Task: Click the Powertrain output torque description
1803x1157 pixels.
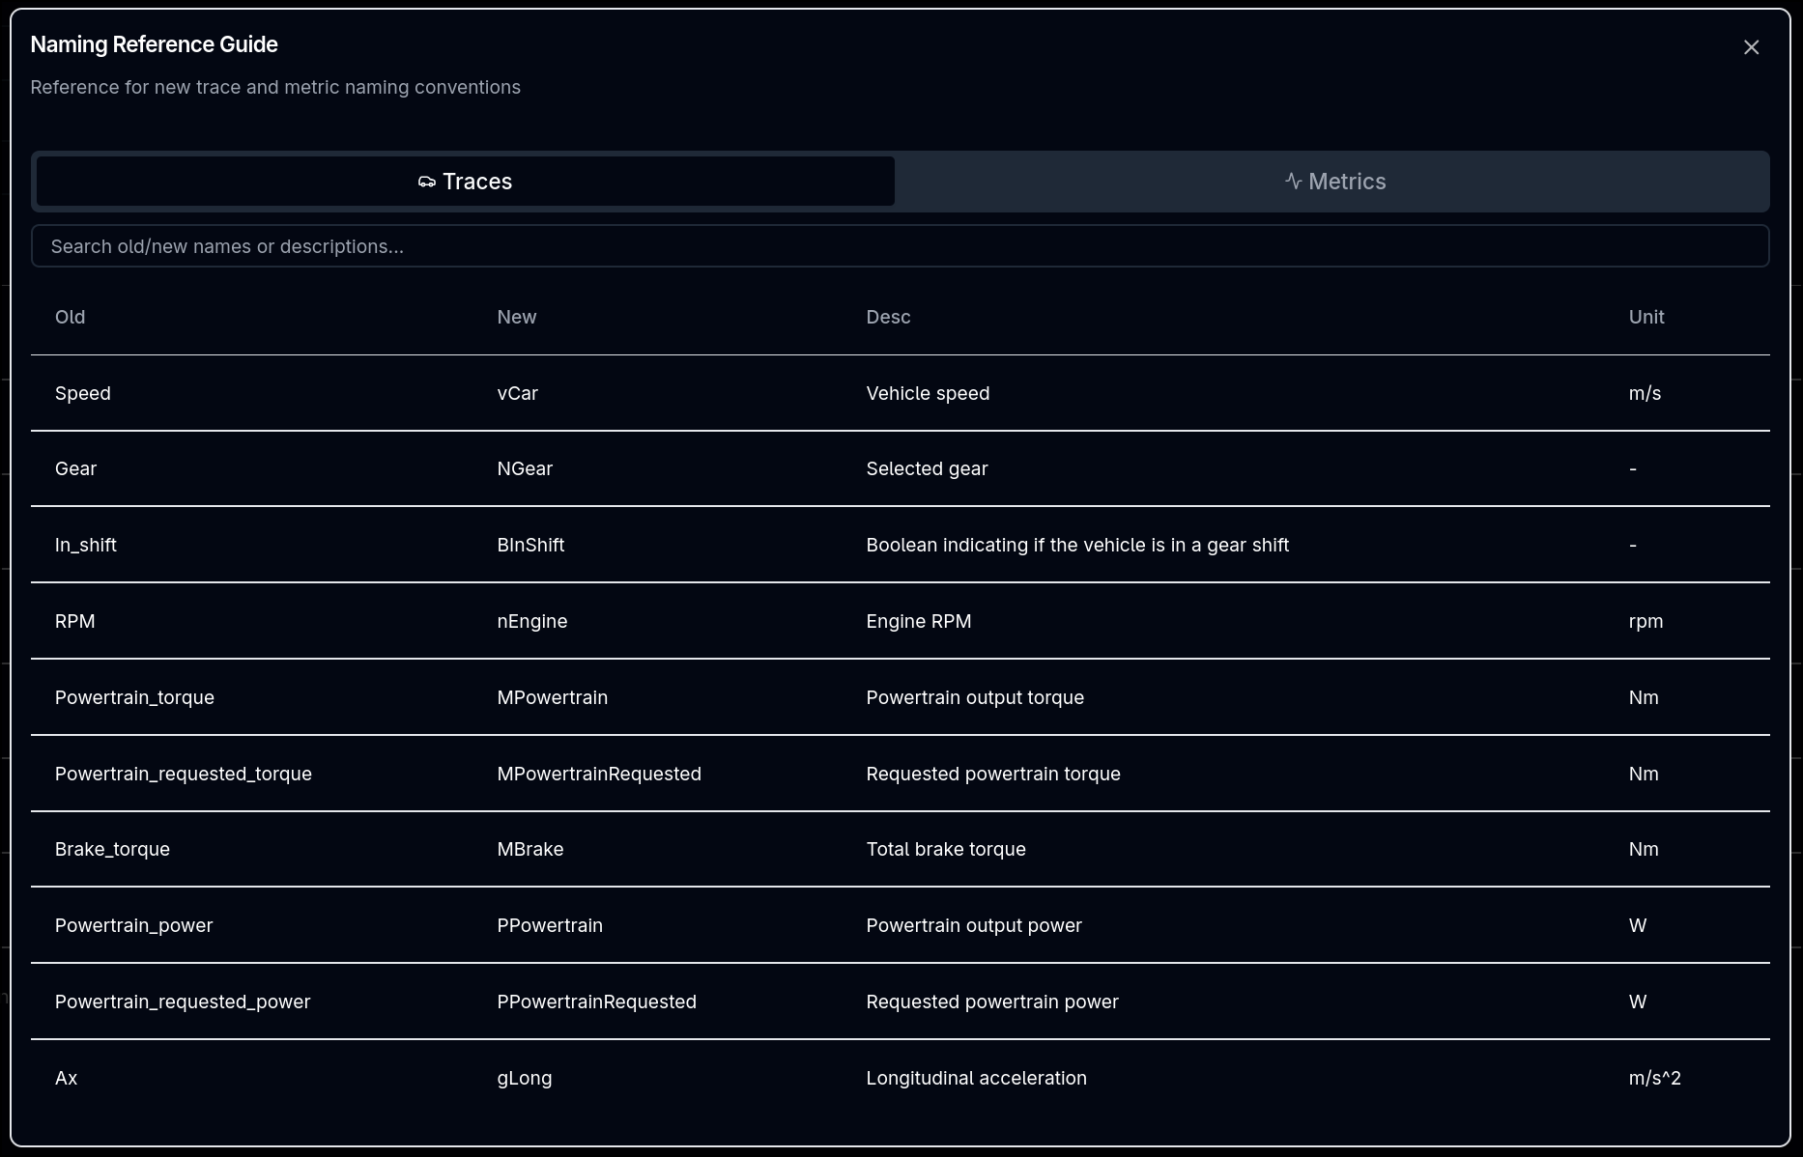Action: pyautogui.click(x=975, y=697)
